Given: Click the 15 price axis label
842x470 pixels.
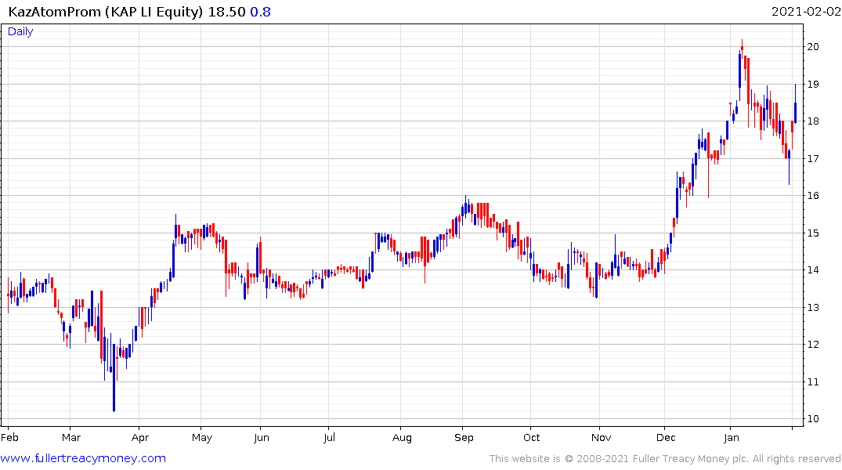Looking at the screenshot, I should (813, 233).
